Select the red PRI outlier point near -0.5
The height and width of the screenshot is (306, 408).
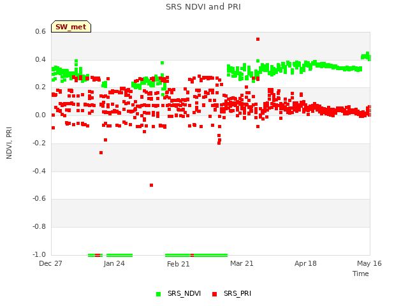tap(152, 186)
